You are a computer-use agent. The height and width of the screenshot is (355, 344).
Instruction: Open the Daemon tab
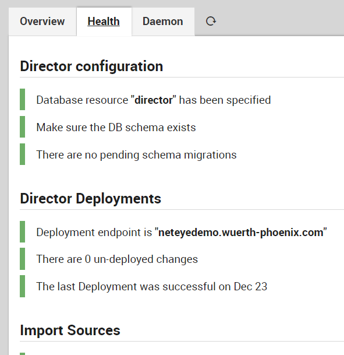(x=163, y=22)
